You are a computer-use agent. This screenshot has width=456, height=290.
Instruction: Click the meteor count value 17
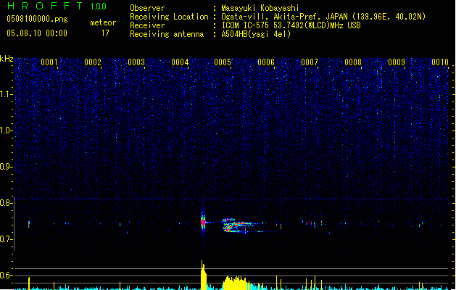[x=105, y=33]
